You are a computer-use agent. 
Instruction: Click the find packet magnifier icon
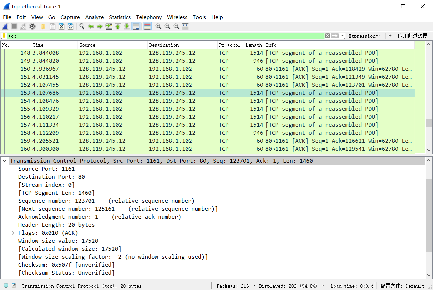tap(82, 26)
